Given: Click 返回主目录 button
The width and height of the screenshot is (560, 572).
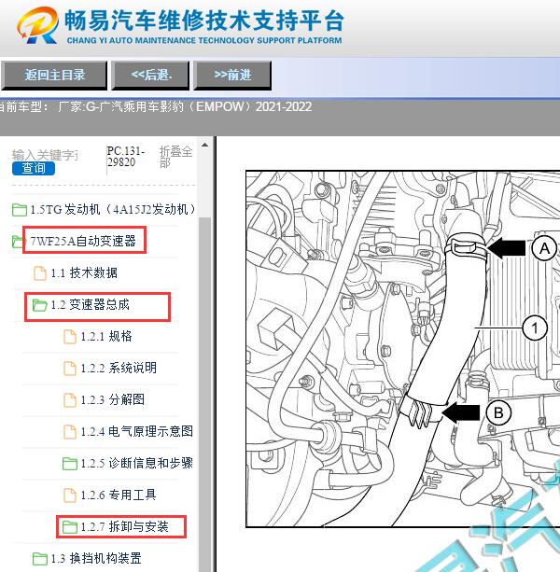Looking at the screenshot, I should (54, 76).
